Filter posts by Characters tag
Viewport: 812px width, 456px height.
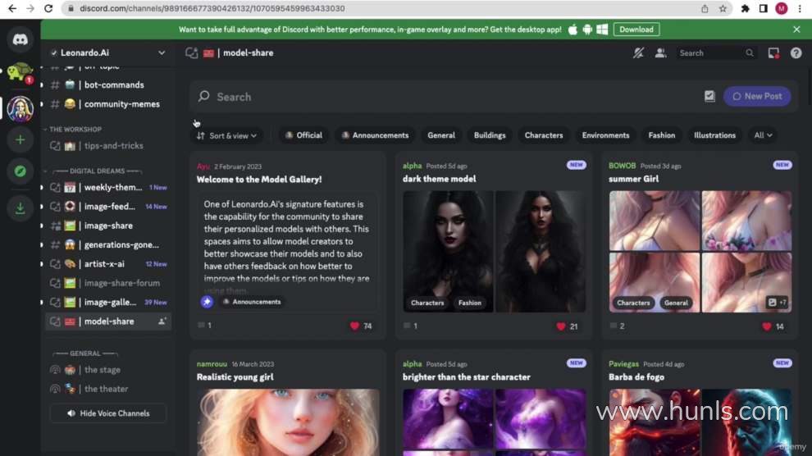tap(543, 135)
